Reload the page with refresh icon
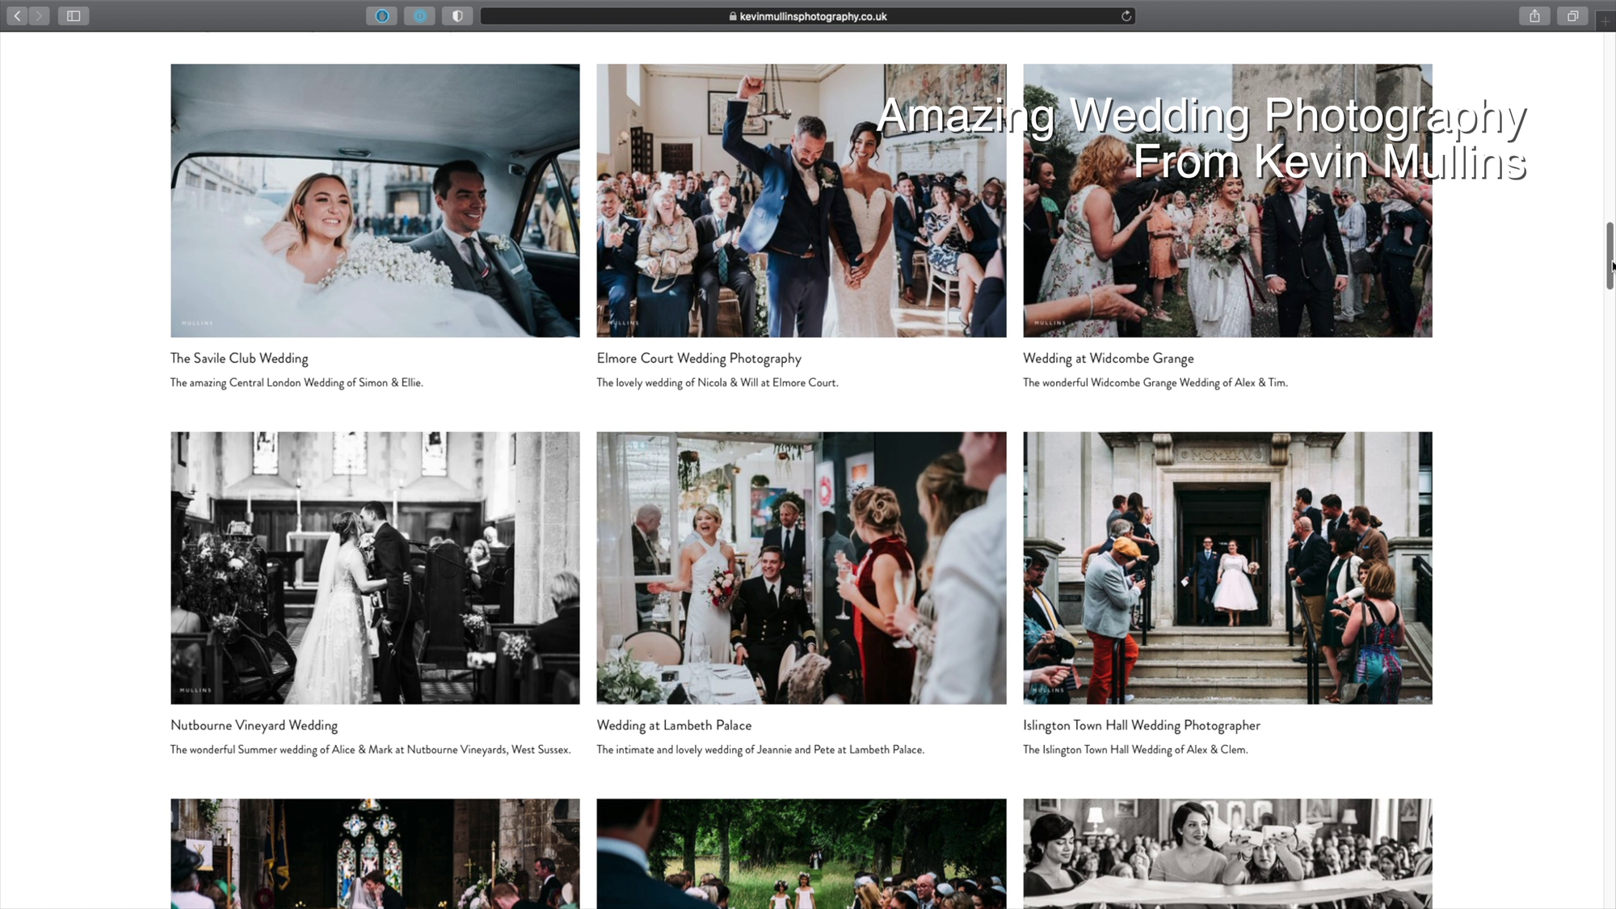The height and width of the screenshot is (909, 1616). click(x=1126, y=15)
